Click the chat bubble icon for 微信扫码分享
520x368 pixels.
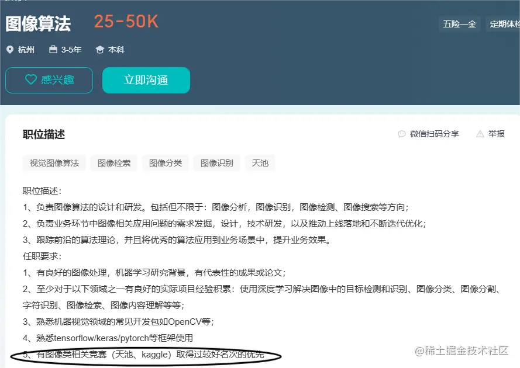click(x=402, y=134)
